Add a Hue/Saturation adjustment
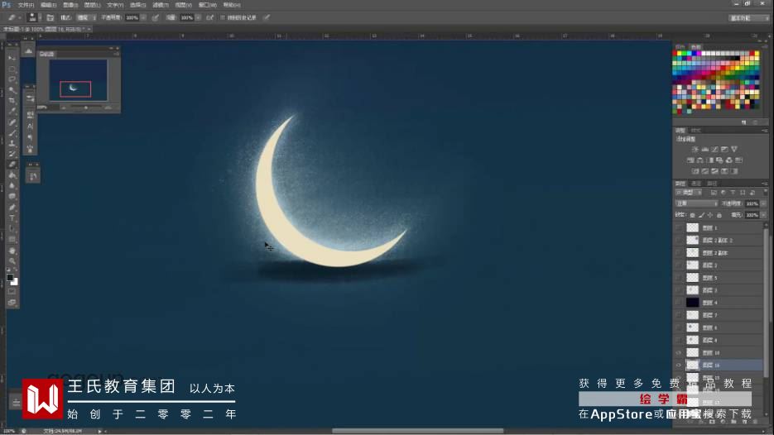774x435 pixels. click(690, 160)
